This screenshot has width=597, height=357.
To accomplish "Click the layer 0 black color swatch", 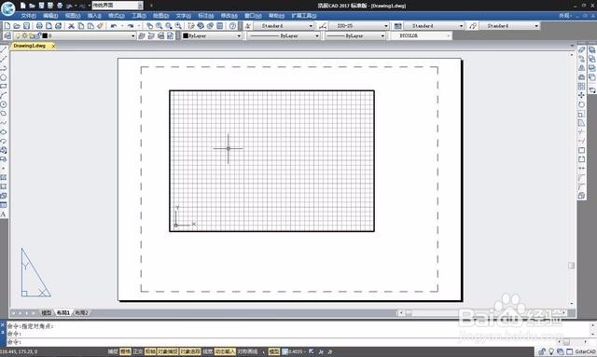I will [x=45, y=35].
